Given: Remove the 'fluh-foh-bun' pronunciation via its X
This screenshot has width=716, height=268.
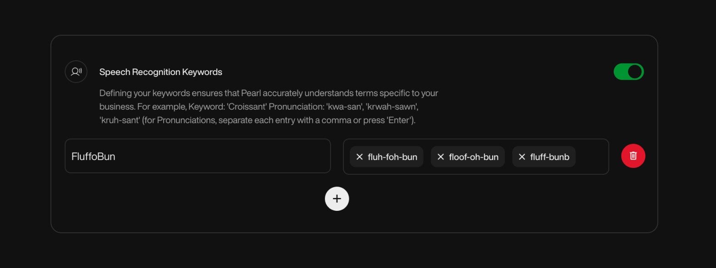Looking at the screenshot, I should tap(359, 156).
